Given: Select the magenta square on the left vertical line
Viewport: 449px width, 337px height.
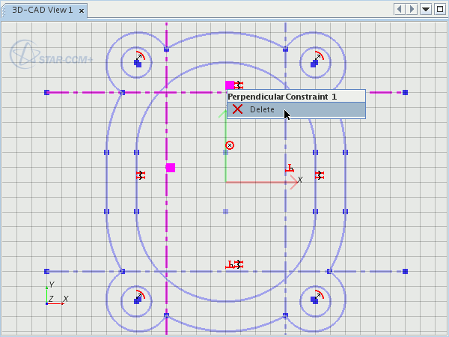Looking at the screenshot, I should (x=171, y=168).
